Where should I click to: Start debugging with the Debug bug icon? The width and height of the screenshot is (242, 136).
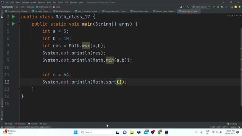coord(218,7)
